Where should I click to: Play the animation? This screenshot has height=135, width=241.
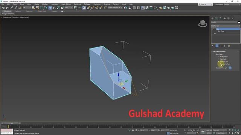coord(191,130)
